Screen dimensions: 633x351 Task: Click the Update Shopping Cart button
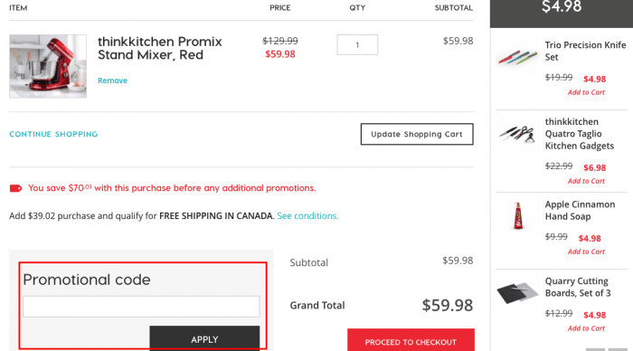pos(417,134)
